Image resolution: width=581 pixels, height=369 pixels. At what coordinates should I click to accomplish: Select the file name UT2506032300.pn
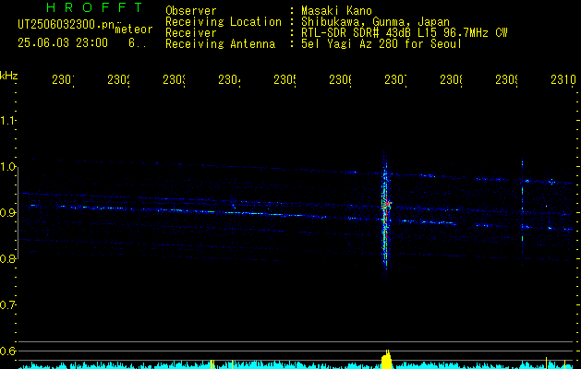point(67,25)
